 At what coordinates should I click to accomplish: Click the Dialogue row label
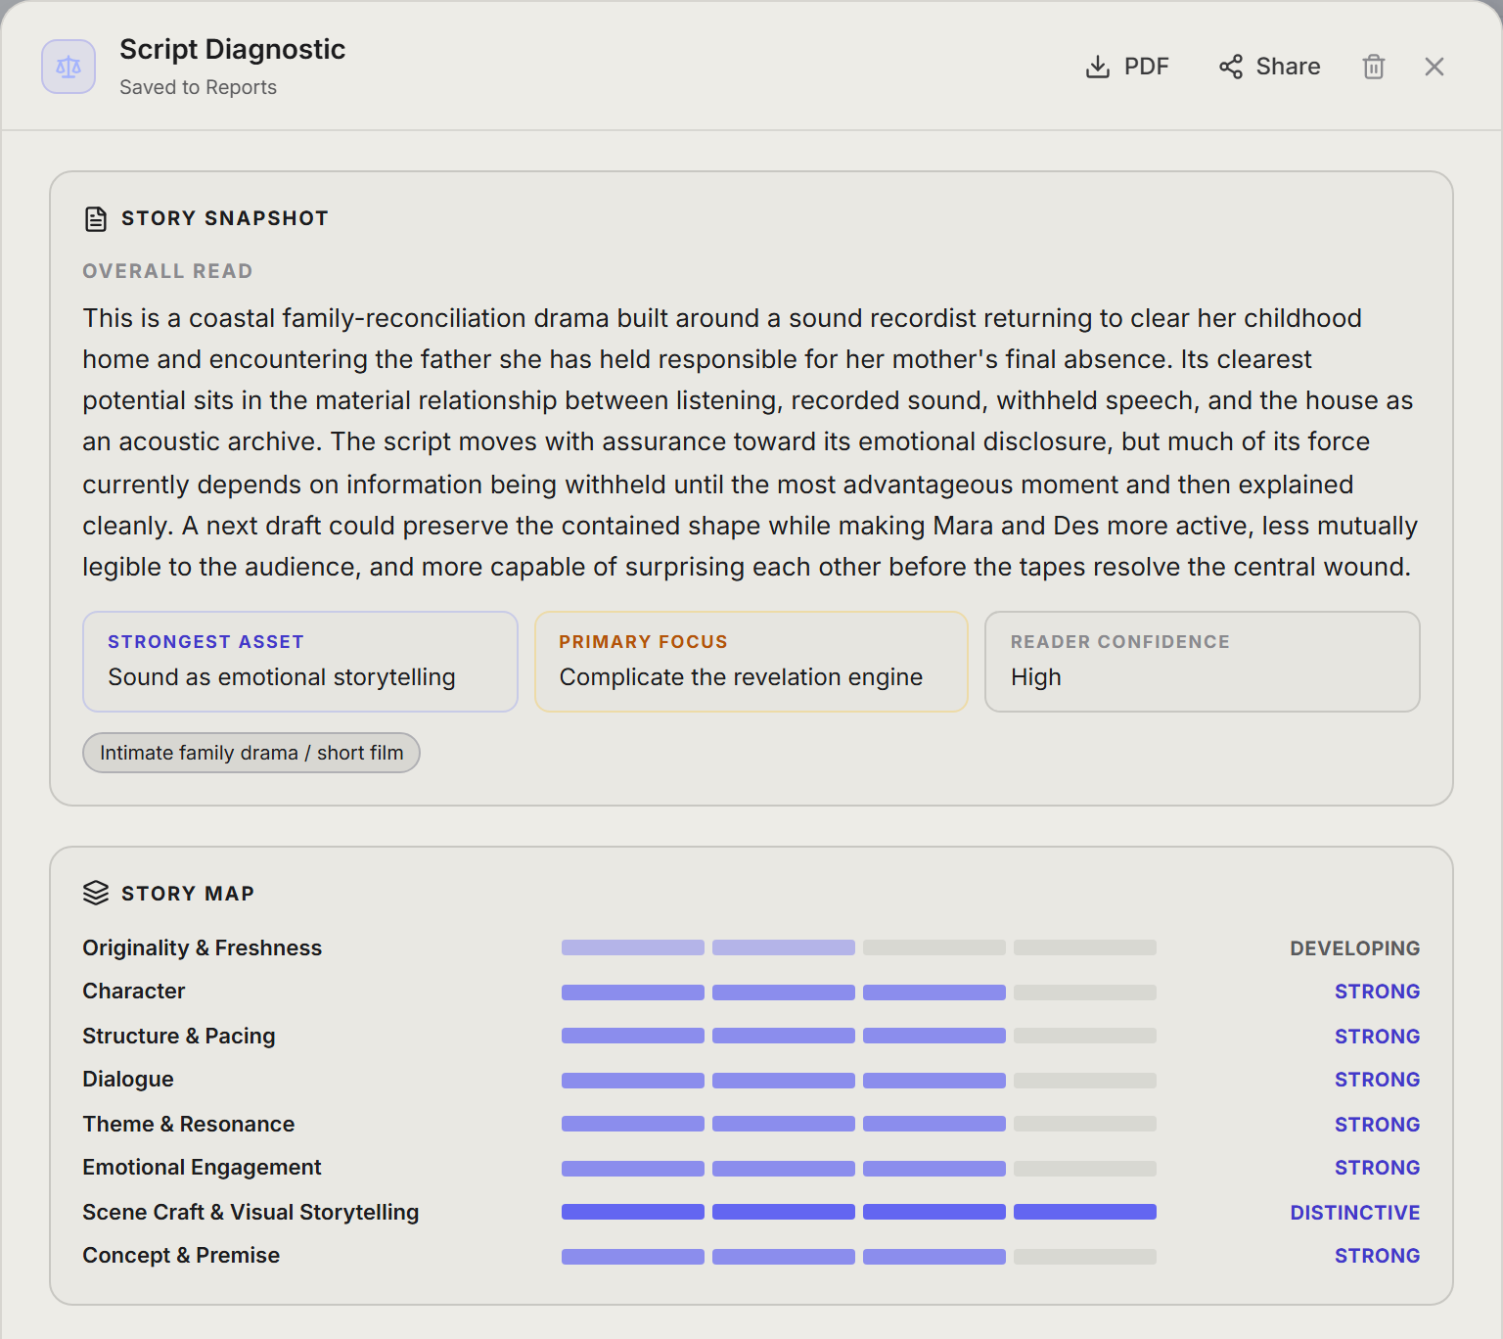pos(127,1079)
